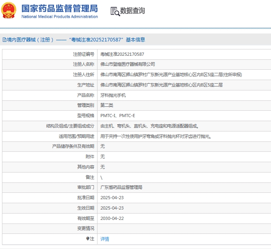Select approving department 广东省药品监督管理局
The height and width of the screenshot is (249, 271).
pyautogui.click(x=121, y=187)
